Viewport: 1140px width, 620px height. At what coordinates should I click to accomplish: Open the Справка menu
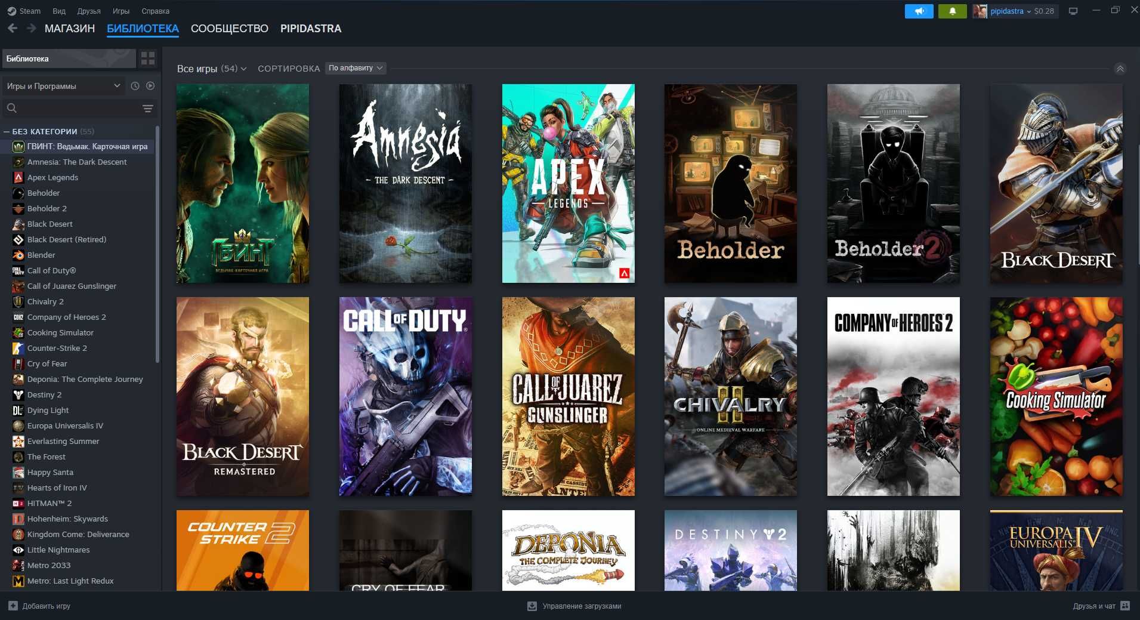click(156, 11)
